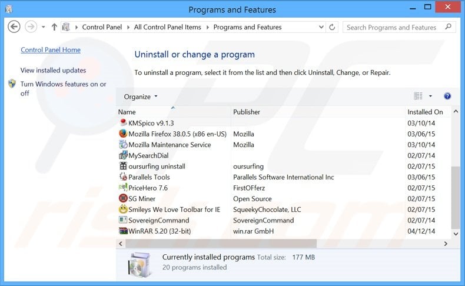Screen dimensions: 465x286
Task: Click the KMSpico v9.1.3 program icon
Action: [123, 122]
